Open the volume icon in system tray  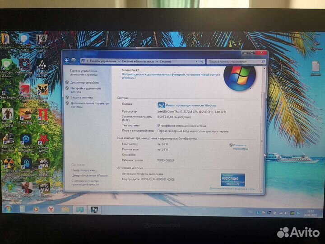(286, 213)
